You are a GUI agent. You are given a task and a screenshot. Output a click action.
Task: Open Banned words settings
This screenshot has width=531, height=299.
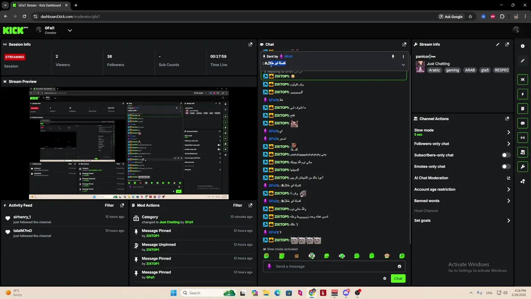click(x=462, y=201)
